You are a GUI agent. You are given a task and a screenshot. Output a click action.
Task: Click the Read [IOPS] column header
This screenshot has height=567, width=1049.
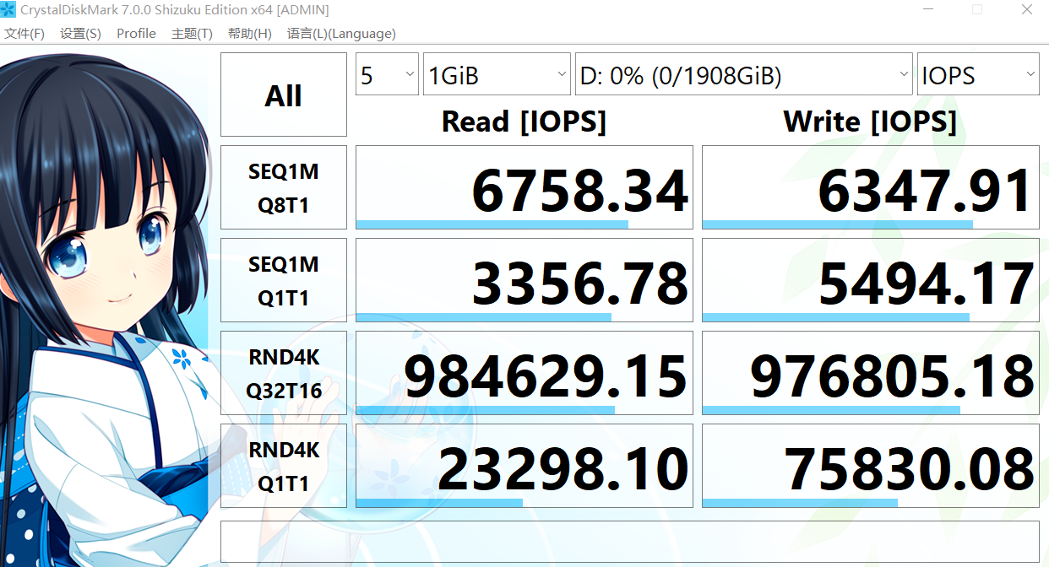click(524, 122)
